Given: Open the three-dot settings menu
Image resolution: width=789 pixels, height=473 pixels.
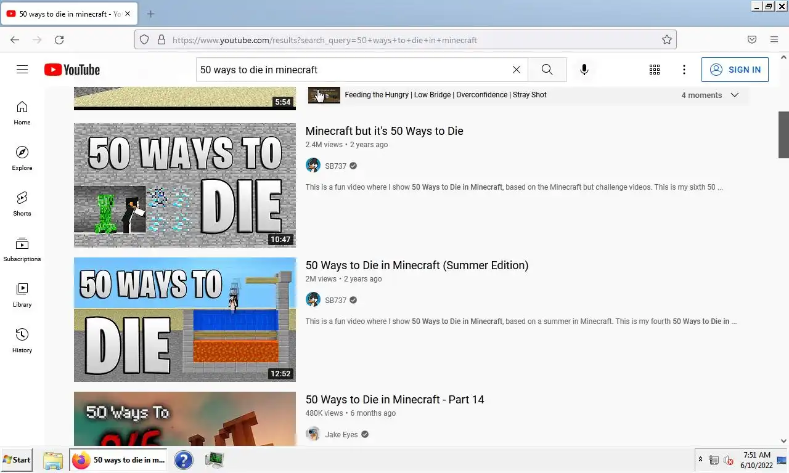Looking at the screenshot, I should (684, 70).
